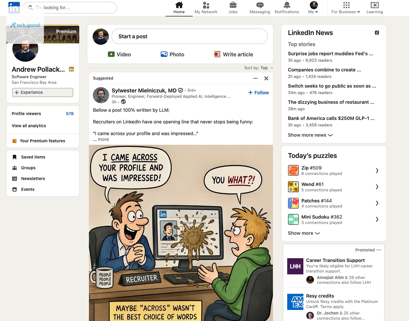This screenshot has height=321, width=409.
Task: Open the Learning tab
Action: coord(375,8)
